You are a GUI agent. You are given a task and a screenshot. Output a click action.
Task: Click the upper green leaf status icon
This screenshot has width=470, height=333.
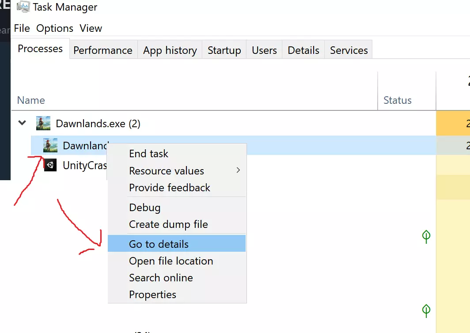426,237
